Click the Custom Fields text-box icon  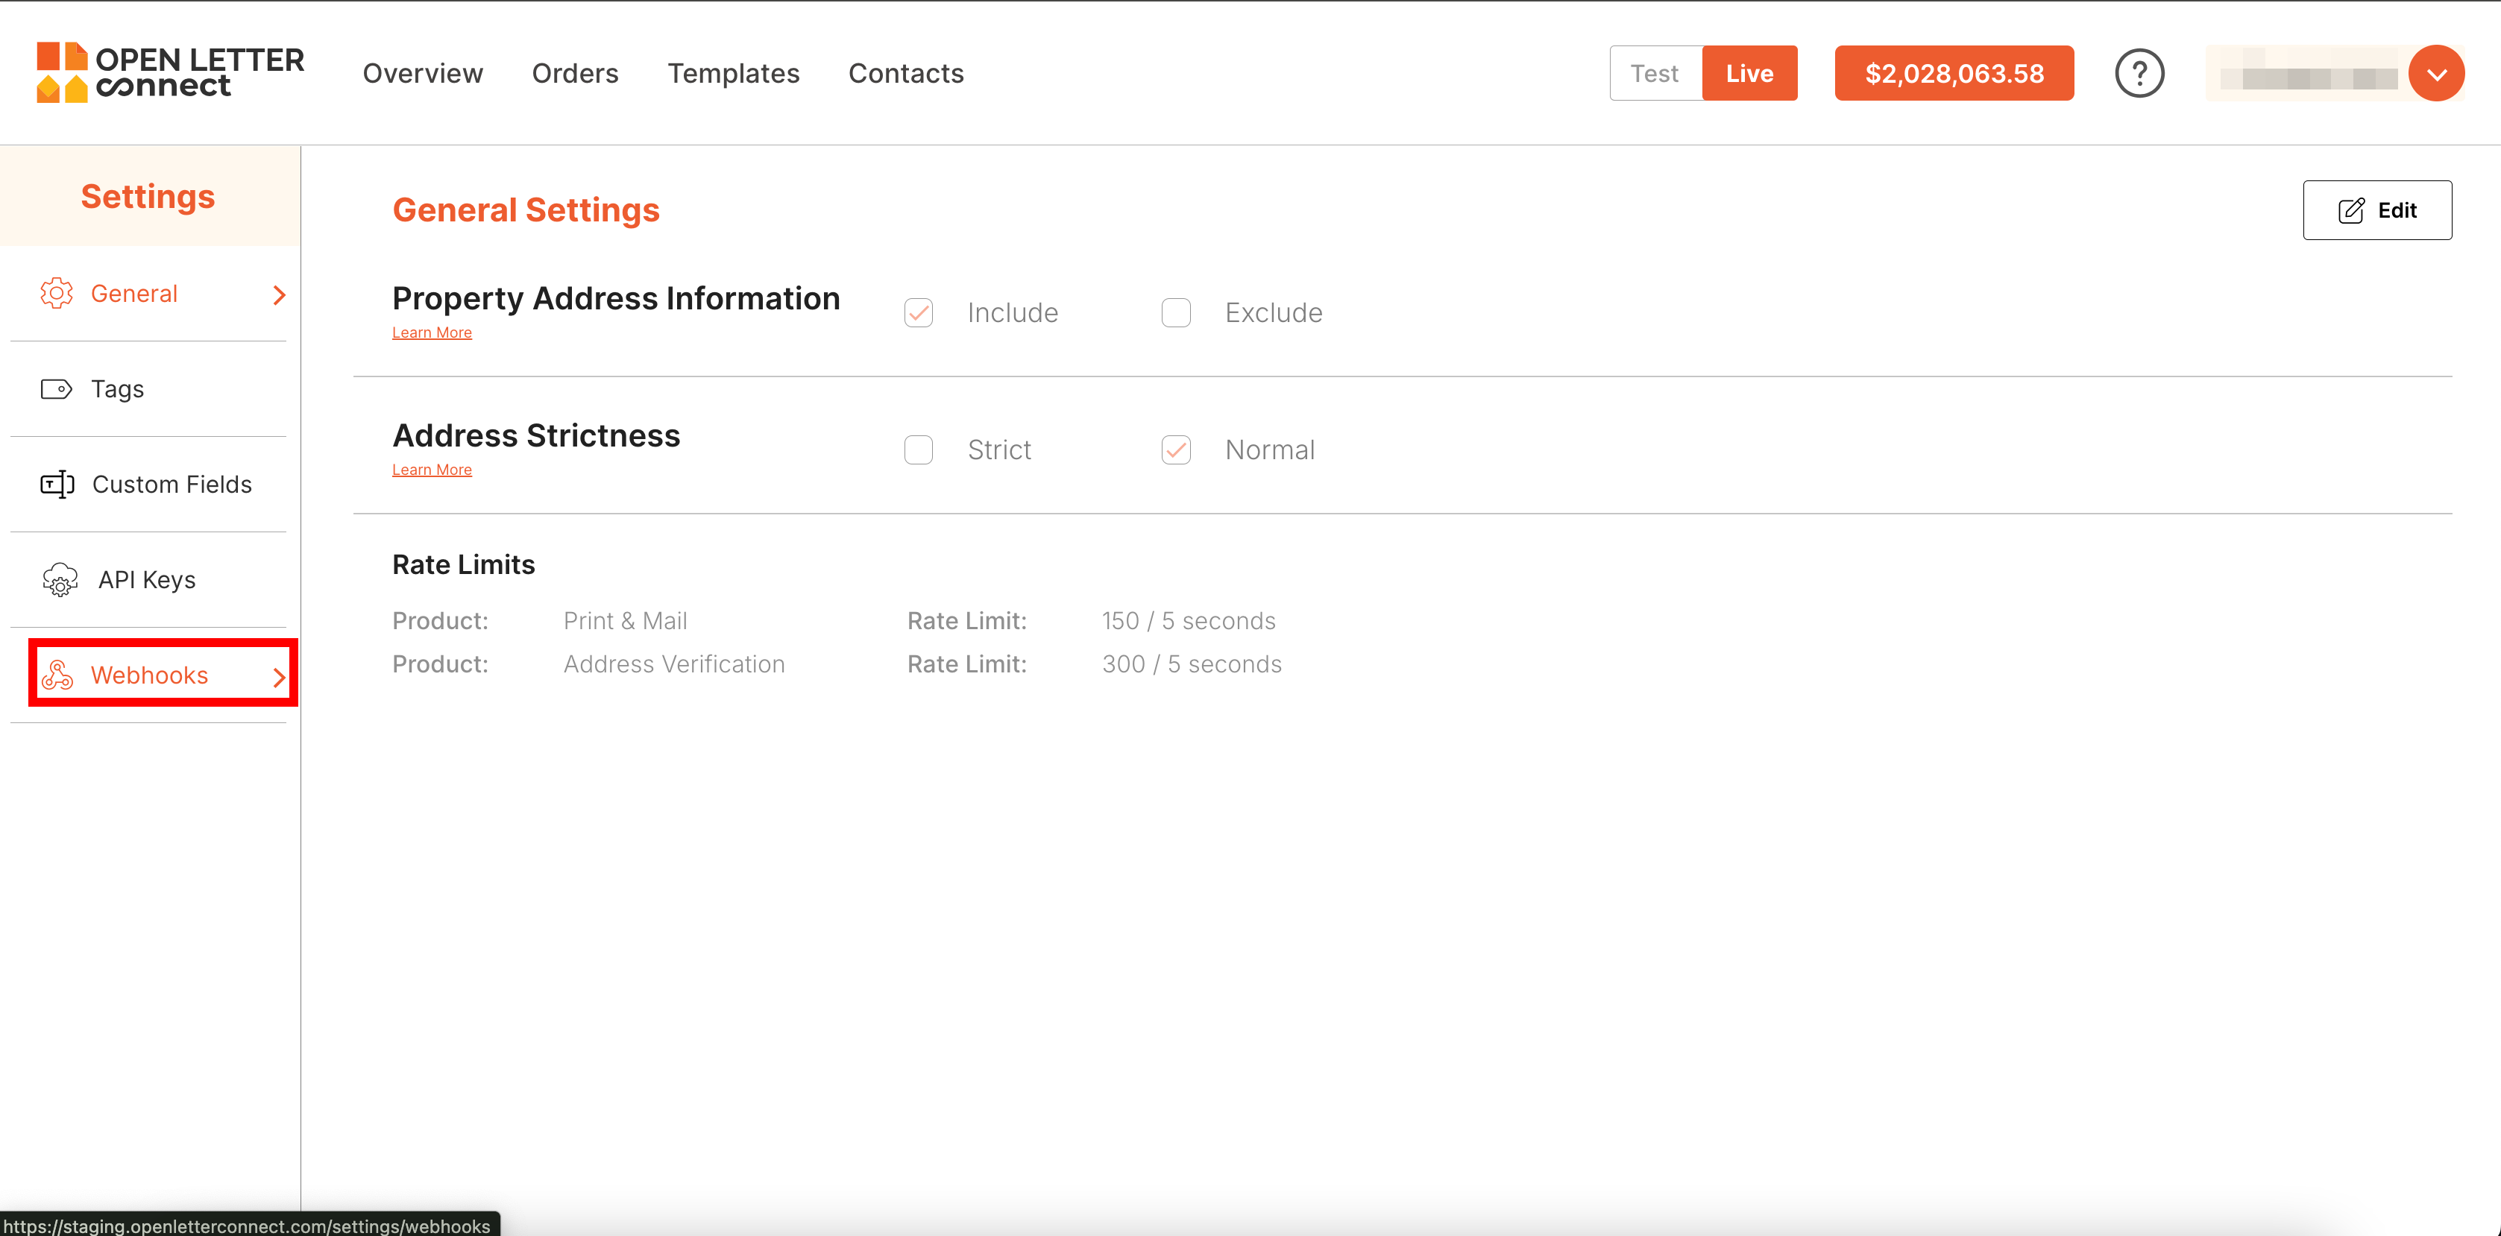pyautogui.click(x=57, y=485)
